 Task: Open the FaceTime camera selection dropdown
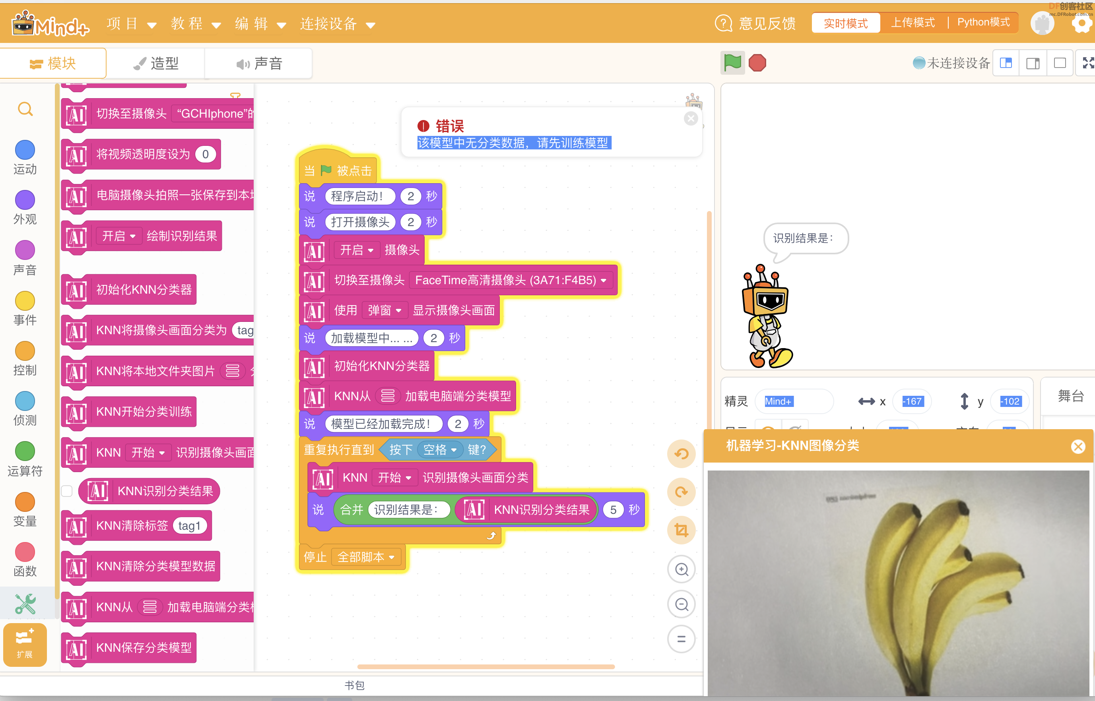tap(511, 280)
